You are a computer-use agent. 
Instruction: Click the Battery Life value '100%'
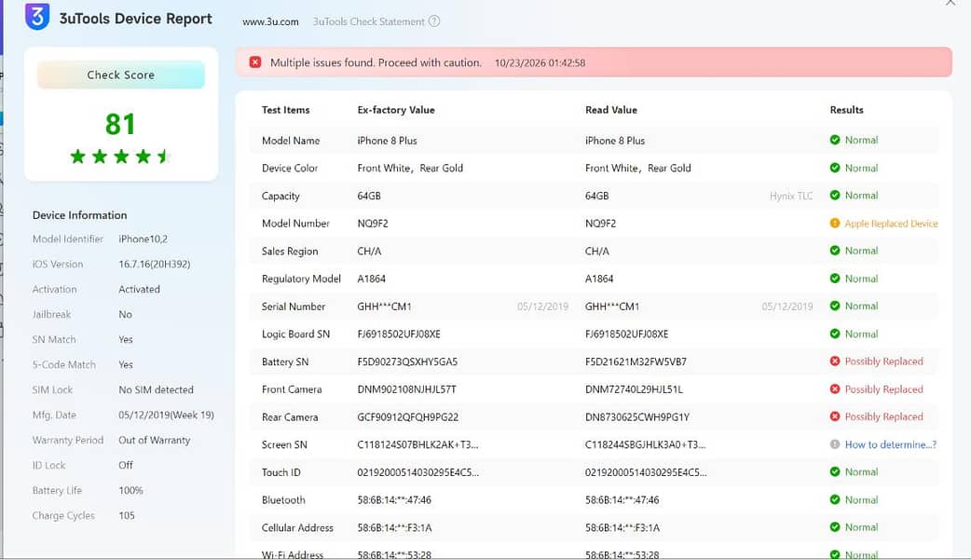coord(130,490)
